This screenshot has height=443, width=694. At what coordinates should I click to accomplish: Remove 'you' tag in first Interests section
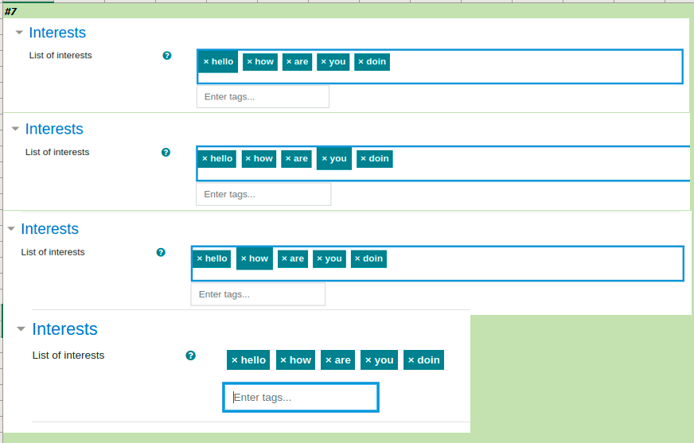333,62
